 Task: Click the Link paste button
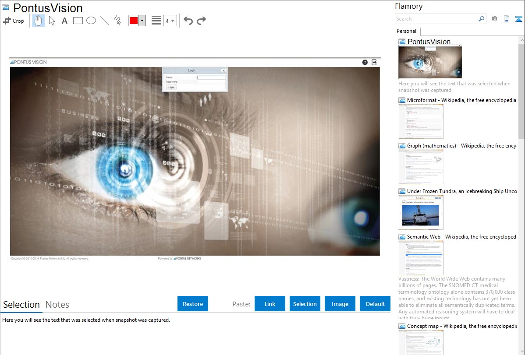coord(270,304)
